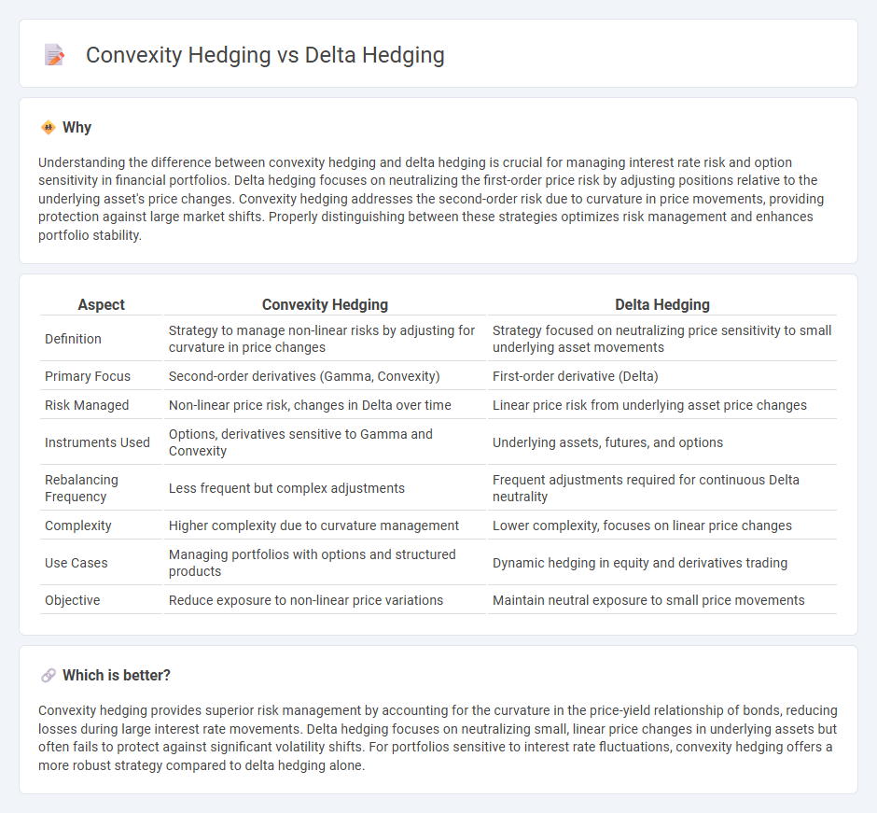
Task: Click the Which is better paragraph on convexity hedging
Action: [438, 737]
